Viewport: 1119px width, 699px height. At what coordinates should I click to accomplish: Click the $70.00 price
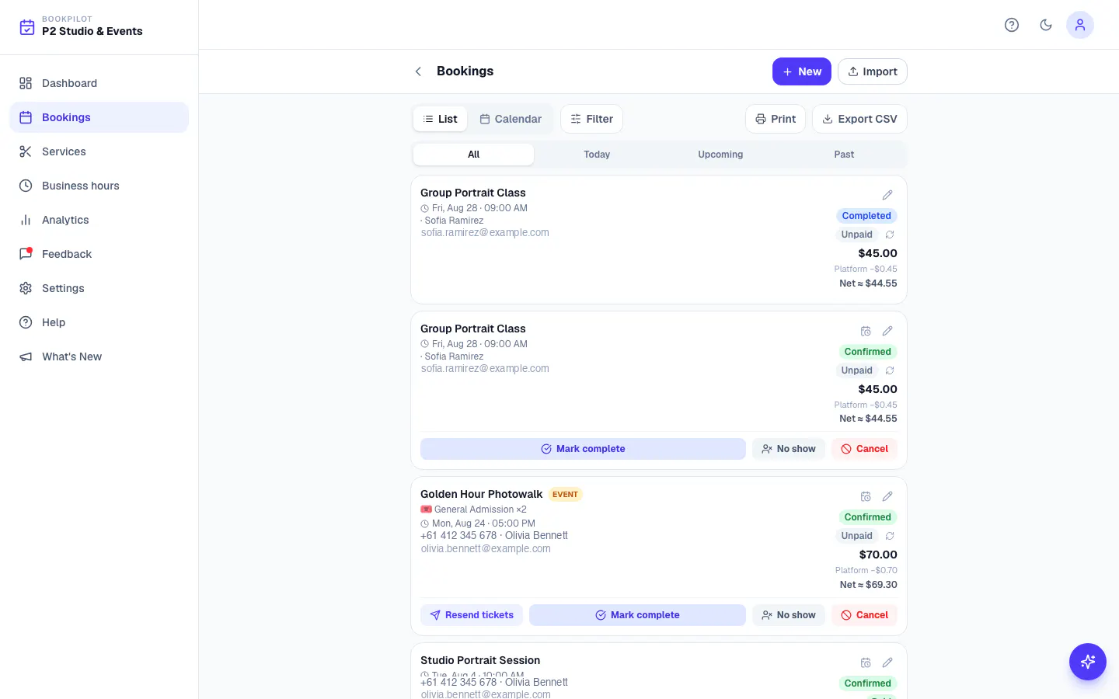pos(878,555)
